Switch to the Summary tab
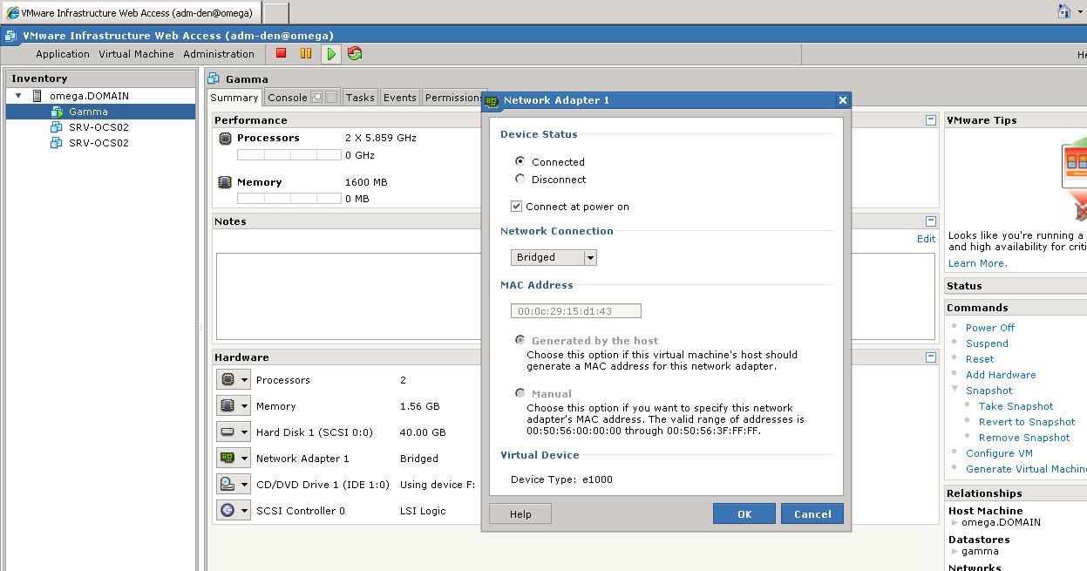 pos(234,98)
